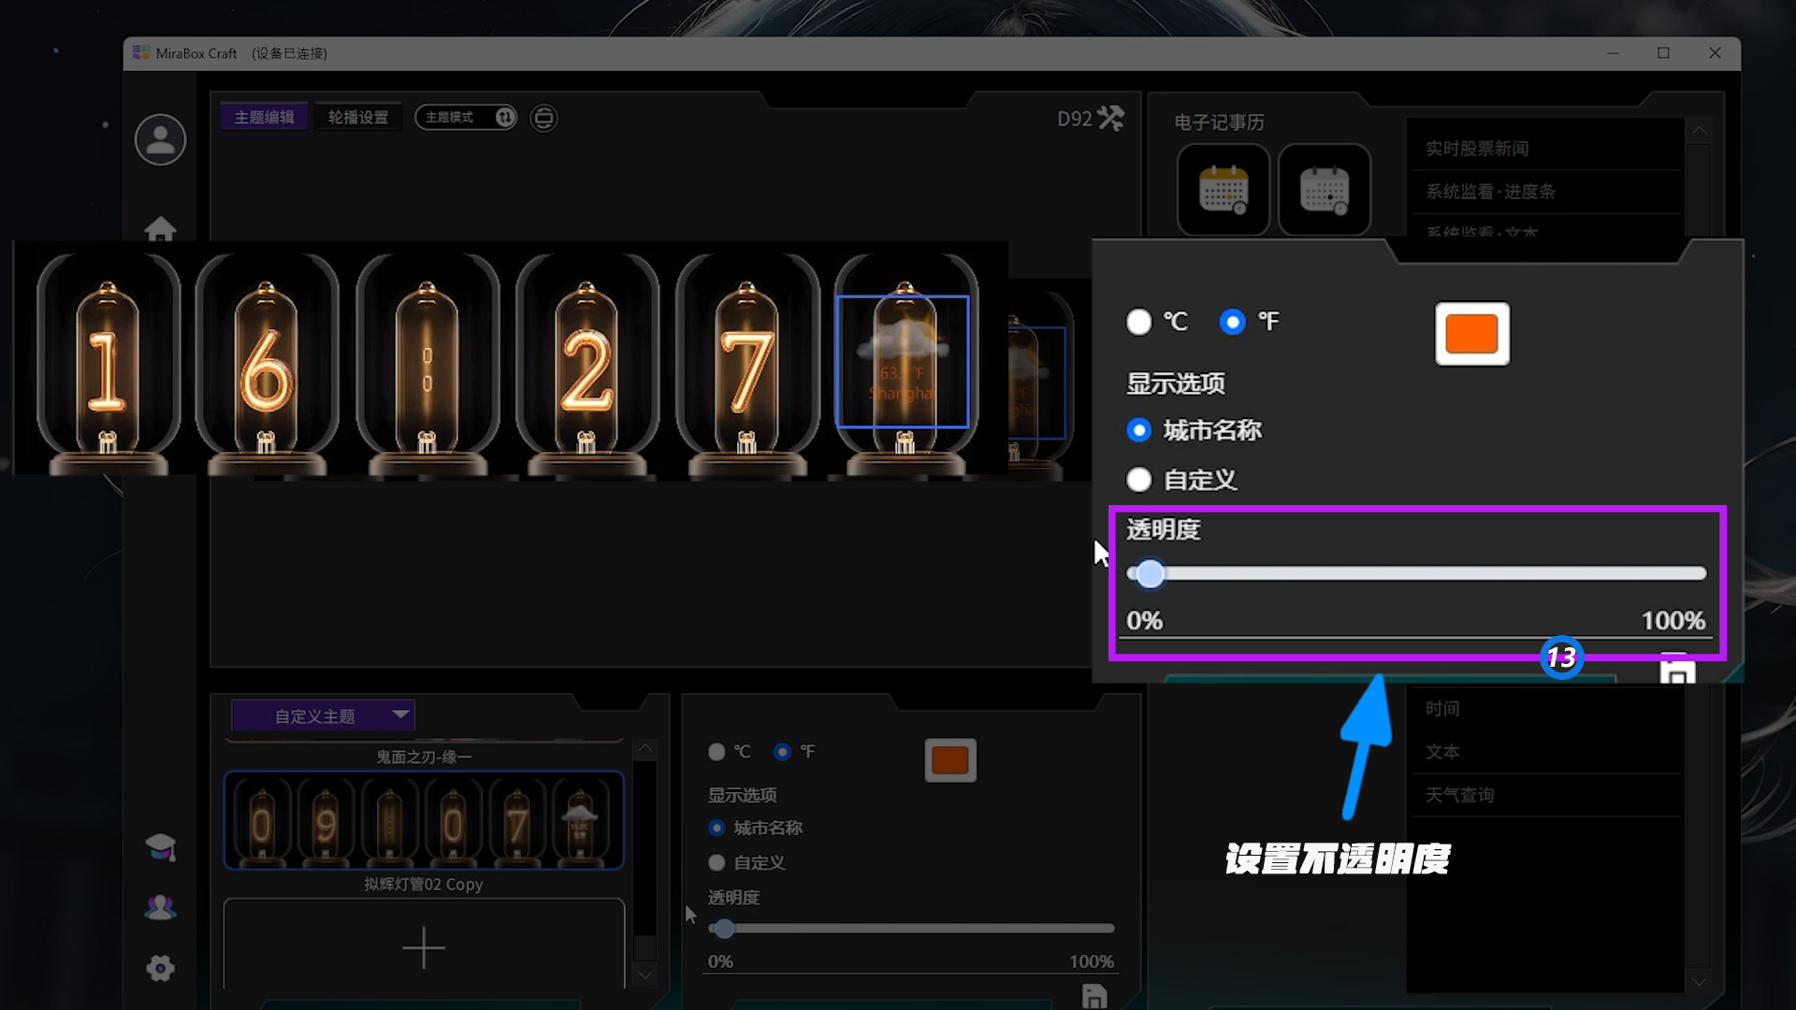Screen dimensions: 1796x1010
Task: Open the community users sidebar icon
Action: [x=160, y=907]
